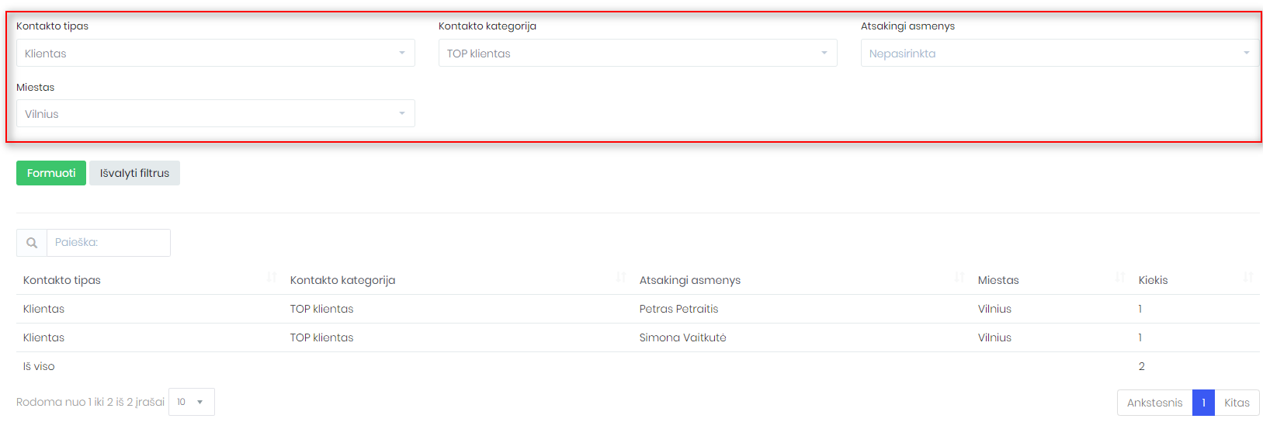Click the Simona Vaitkutė row cell

pyautogui.click(x=682, y=337)
